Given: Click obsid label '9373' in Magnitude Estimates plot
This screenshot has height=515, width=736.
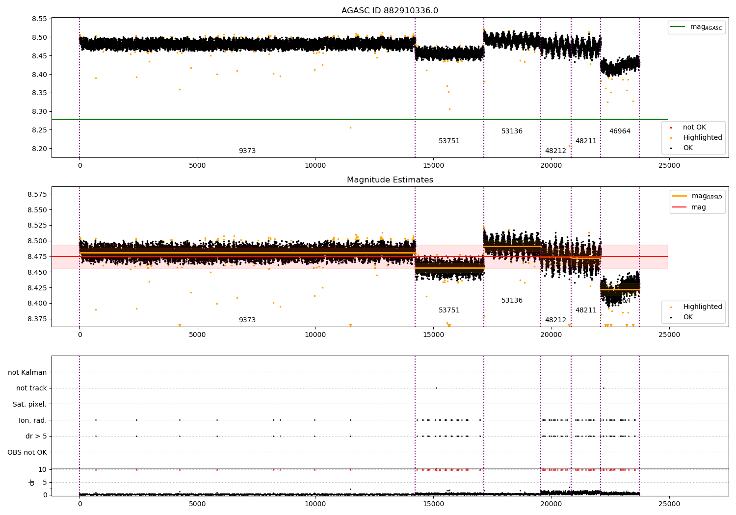Looking at the screenshot, I should 247,320.
